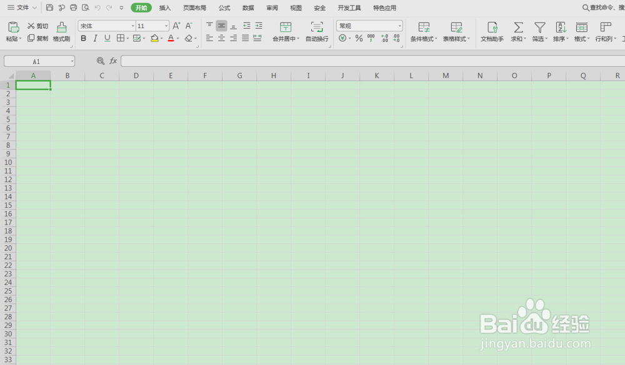Click the Redo arrow icon
Image resolution: width=625 pixels, height=365 pixels.
[109, 7]
